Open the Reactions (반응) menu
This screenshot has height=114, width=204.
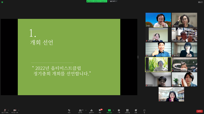point(136,111)
